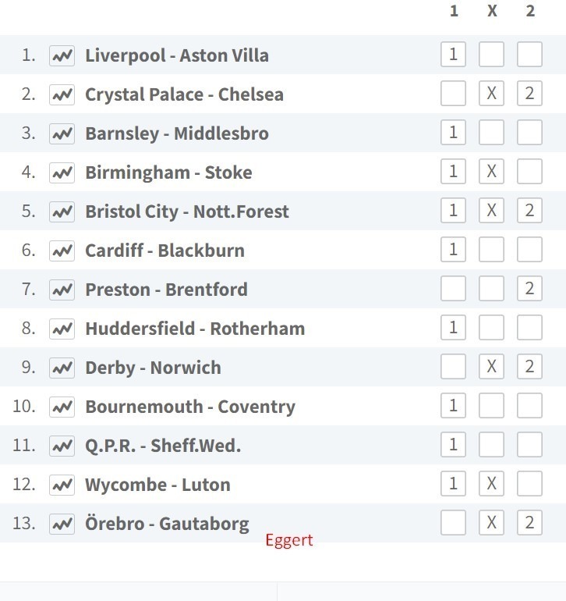This screenshot has height=601, width=566.
Task: Check the 1 box for Örebro - Gautaborg
Action: point(453,522)
